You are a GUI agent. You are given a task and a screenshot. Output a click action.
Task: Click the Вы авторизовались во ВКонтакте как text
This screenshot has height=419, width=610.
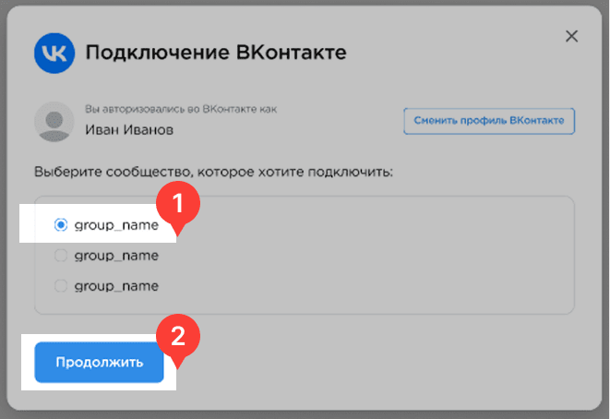(181, 110)
